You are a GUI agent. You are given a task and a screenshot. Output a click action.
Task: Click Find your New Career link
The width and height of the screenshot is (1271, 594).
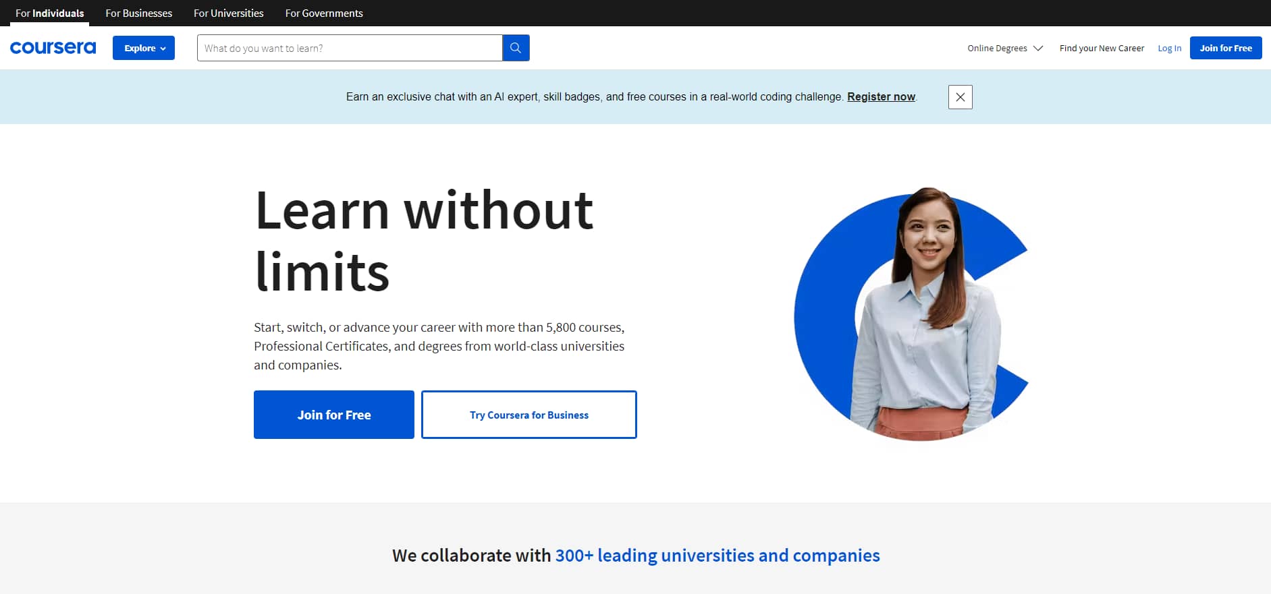pyautogui.click(x=1102, y=48)
